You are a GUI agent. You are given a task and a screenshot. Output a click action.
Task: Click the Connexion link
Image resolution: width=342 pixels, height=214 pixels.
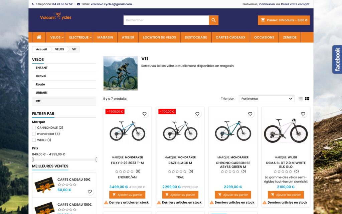pos(267,4)
